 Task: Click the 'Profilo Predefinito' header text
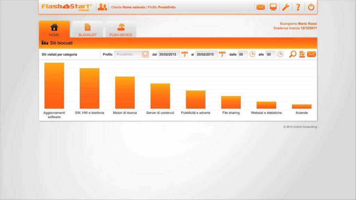(161, 7)
